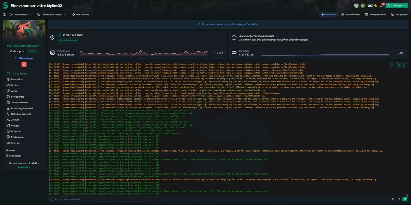
Task: Open StratorGoal link
Action: [329, 15]
